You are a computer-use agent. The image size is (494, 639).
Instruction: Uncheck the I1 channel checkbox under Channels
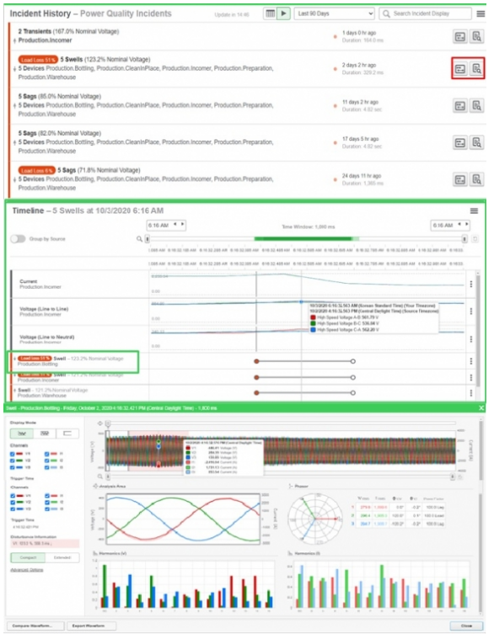pos(47,454)
